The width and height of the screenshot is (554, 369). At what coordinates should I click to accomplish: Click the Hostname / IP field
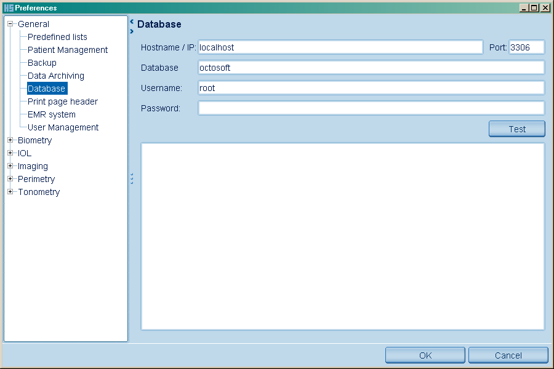coord(340,47)
